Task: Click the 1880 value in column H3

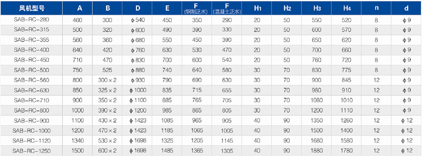Action: coord(317,151)
